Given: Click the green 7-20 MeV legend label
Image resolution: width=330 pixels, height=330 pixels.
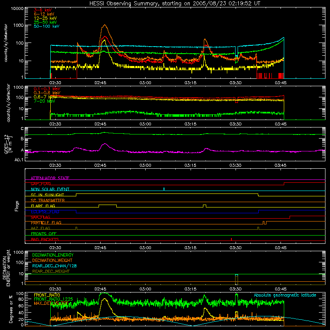Looking at the screenshot, I should pos(45,101).
